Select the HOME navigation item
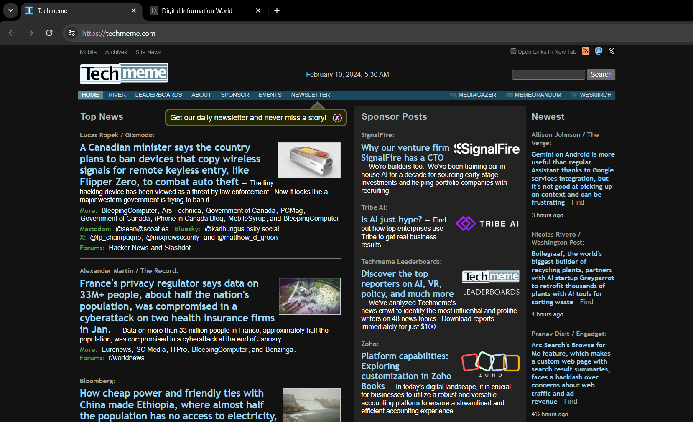This screenshot has height=422, width=693. (x=90, y=95)
